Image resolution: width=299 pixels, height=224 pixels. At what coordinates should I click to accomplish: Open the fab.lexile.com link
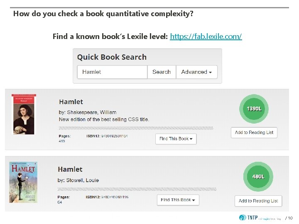206,37
